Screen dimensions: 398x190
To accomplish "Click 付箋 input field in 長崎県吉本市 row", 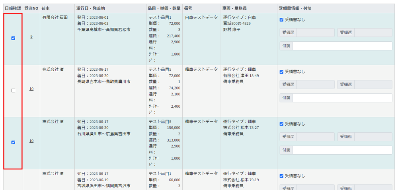I will click(x=342, y=98).
